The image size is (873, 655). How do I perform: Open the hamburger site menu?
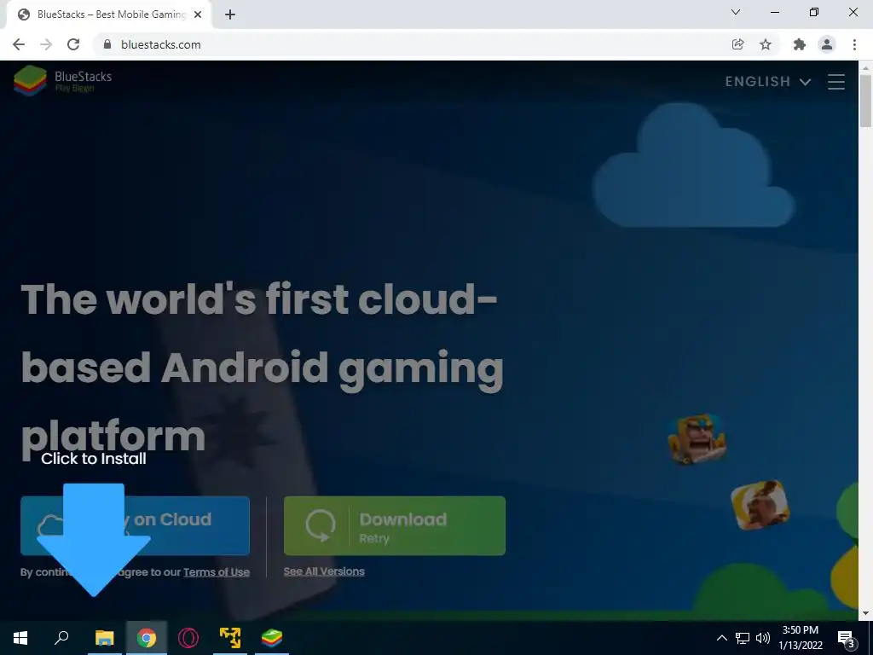coord(835,81)
